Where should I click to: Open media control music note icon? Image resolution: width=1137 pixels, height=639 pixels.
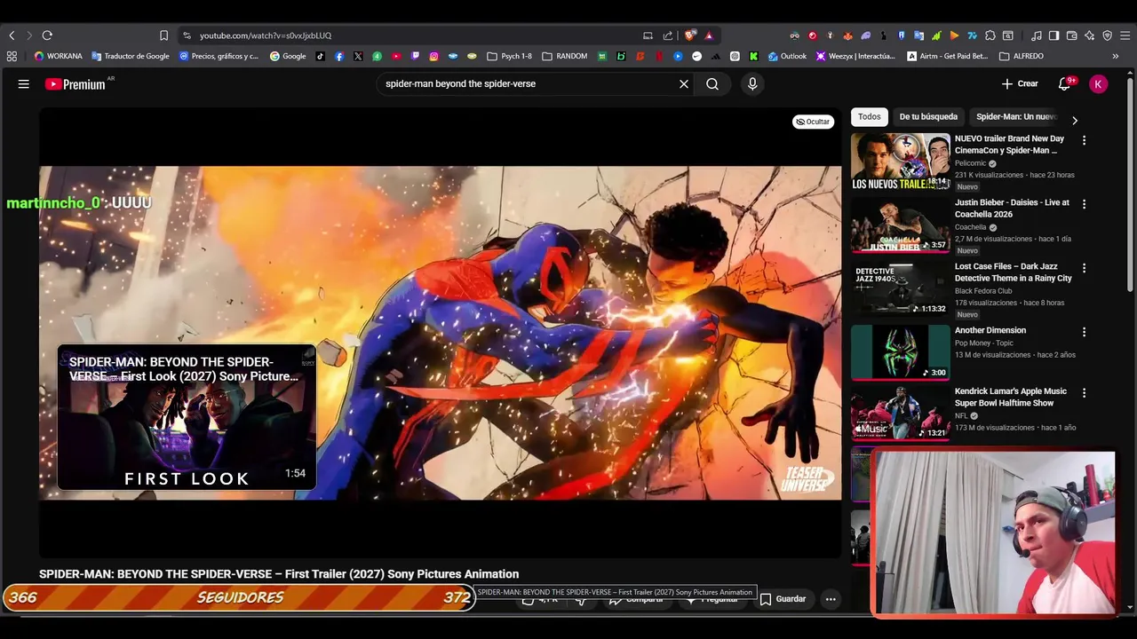[1036, 35]
